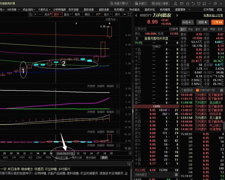Switch to the 明细 tab
Image resolution: width=225 pixels, height=180 pixels.
[x=213, y=29]
